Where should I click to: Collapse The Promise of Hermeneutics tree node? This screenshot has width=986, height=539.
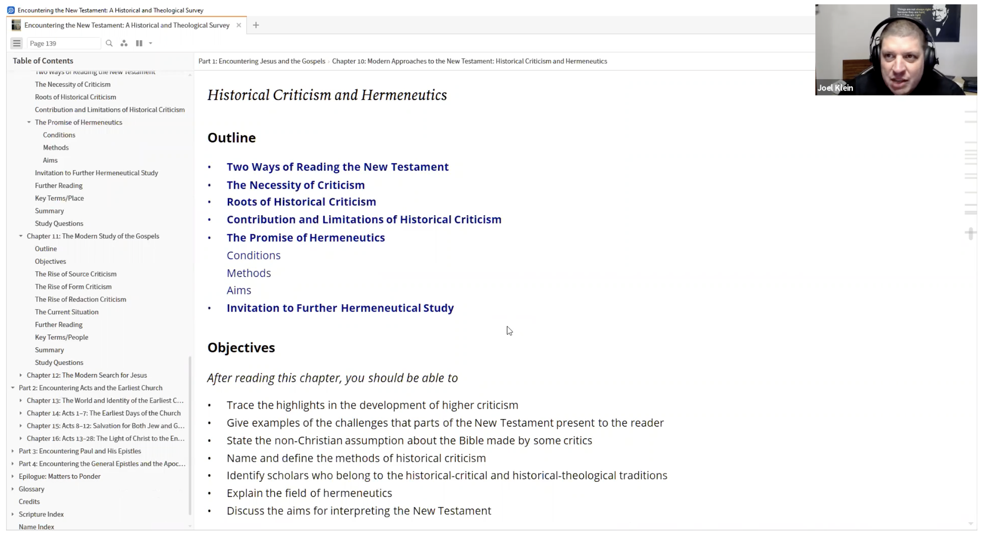(29, 122)
